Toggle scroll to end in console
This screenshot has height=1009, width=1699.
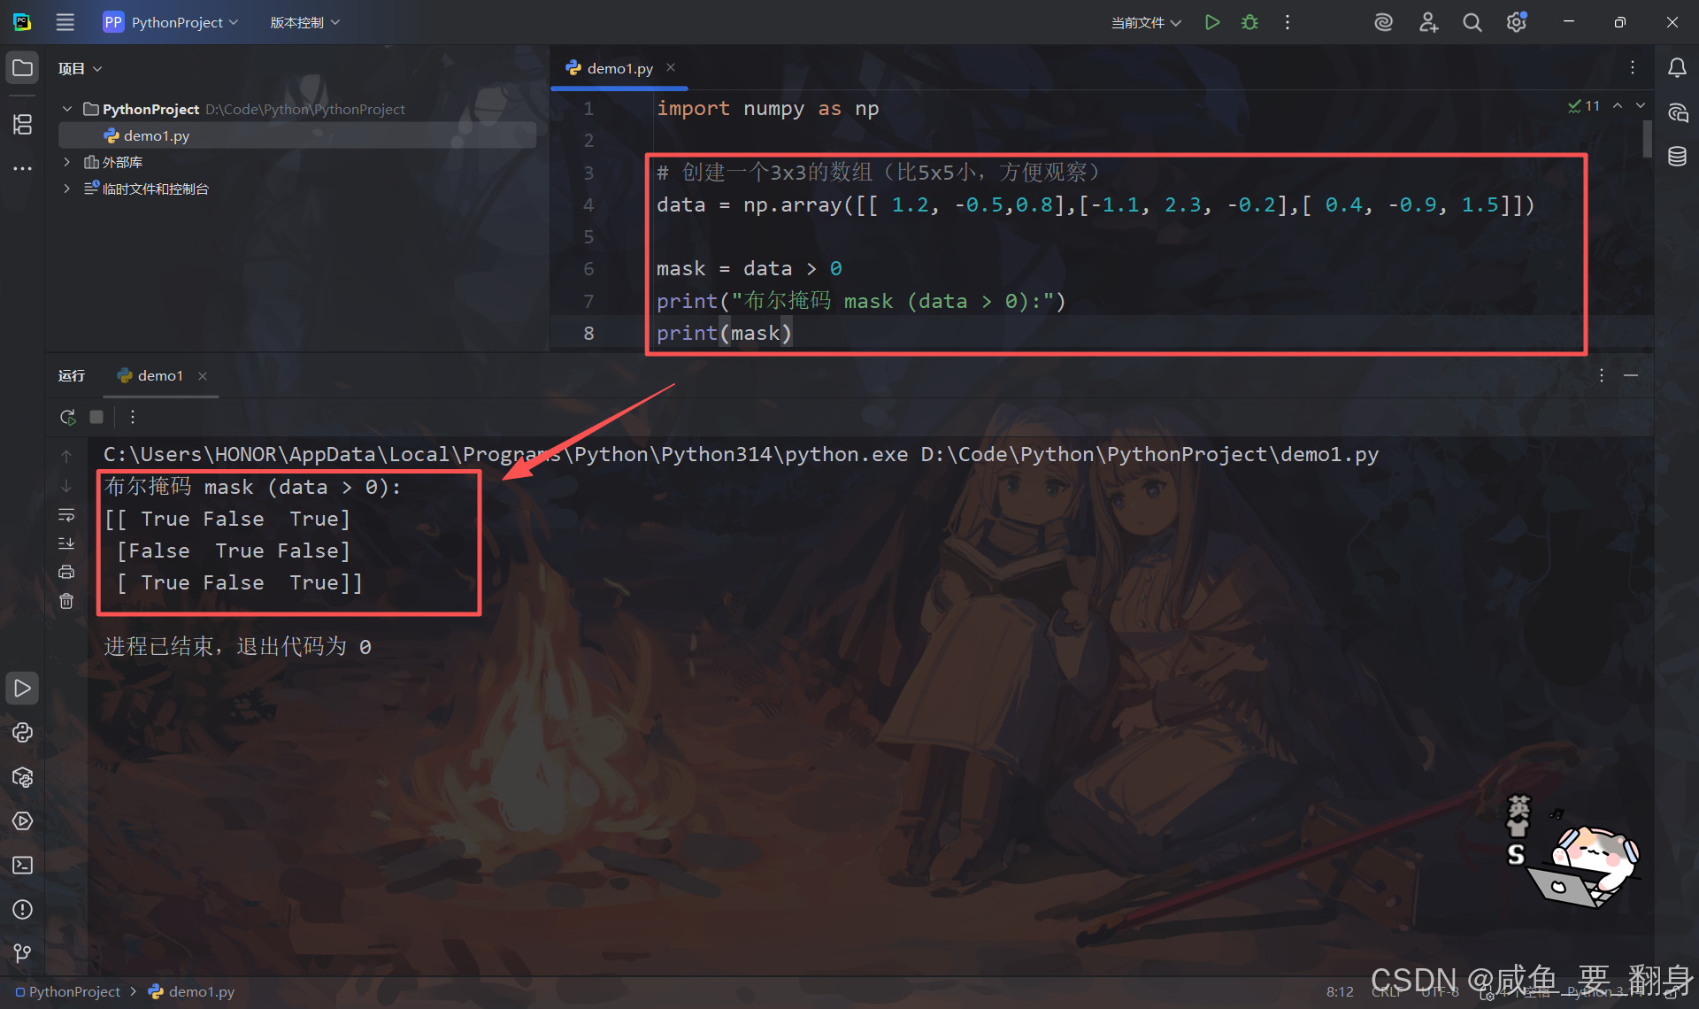[66, 543]
